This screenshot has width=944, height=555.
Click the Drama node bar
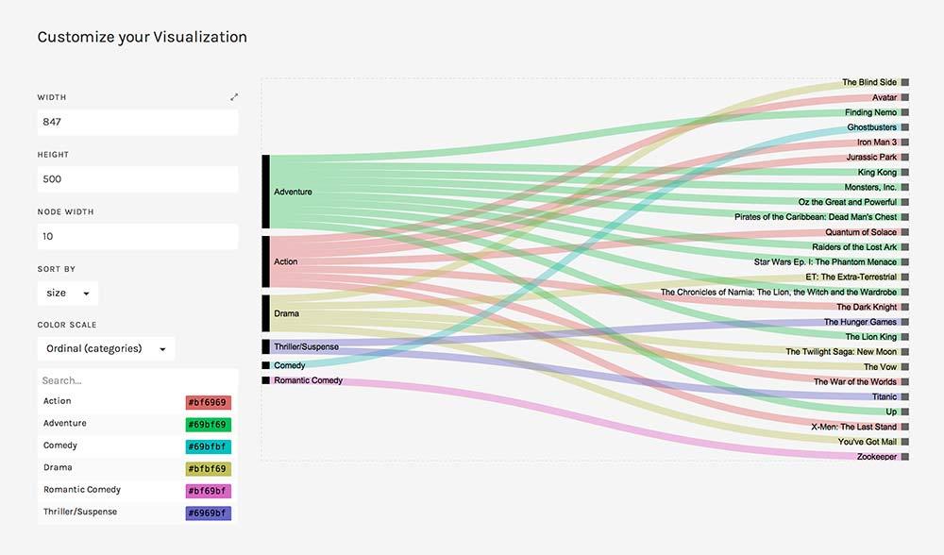click(266, 313)
